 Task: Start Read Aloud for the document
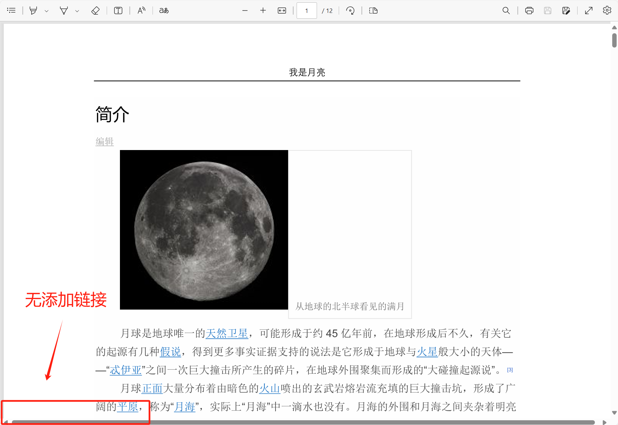coord(141,11)
